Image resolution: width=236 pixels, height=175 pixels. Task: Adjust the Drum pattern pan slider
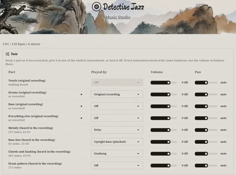pyautogui.click(x=206, y=166)
